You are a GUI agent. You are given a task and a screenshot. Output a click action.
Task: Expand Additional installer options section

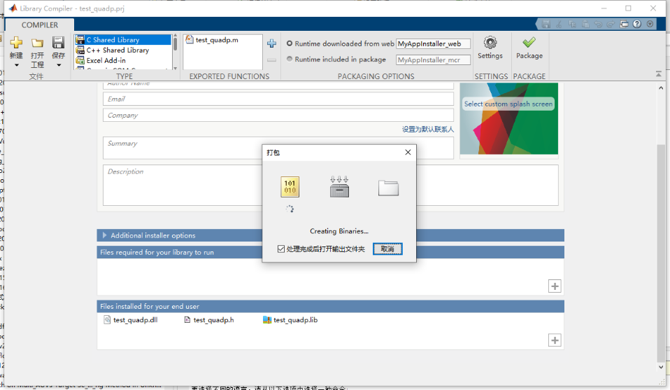click(105, 235)
